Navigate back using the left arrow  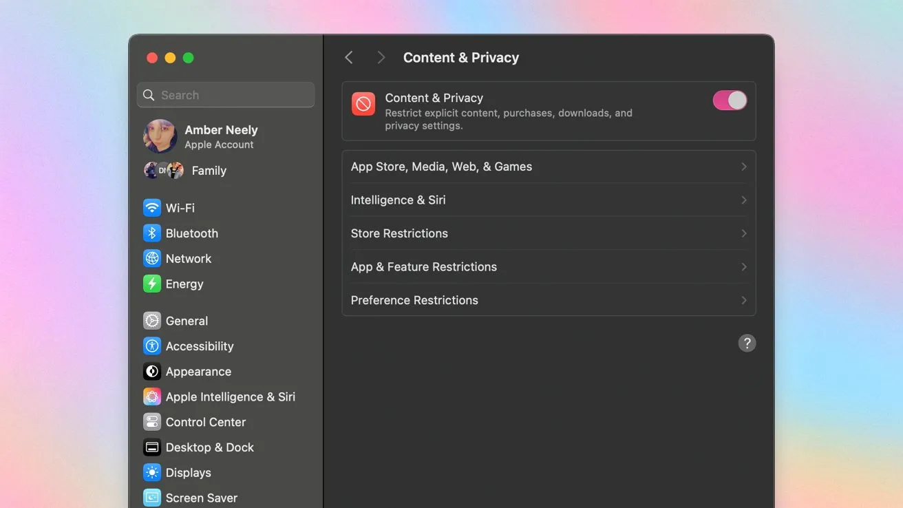(x=348, y=57)
